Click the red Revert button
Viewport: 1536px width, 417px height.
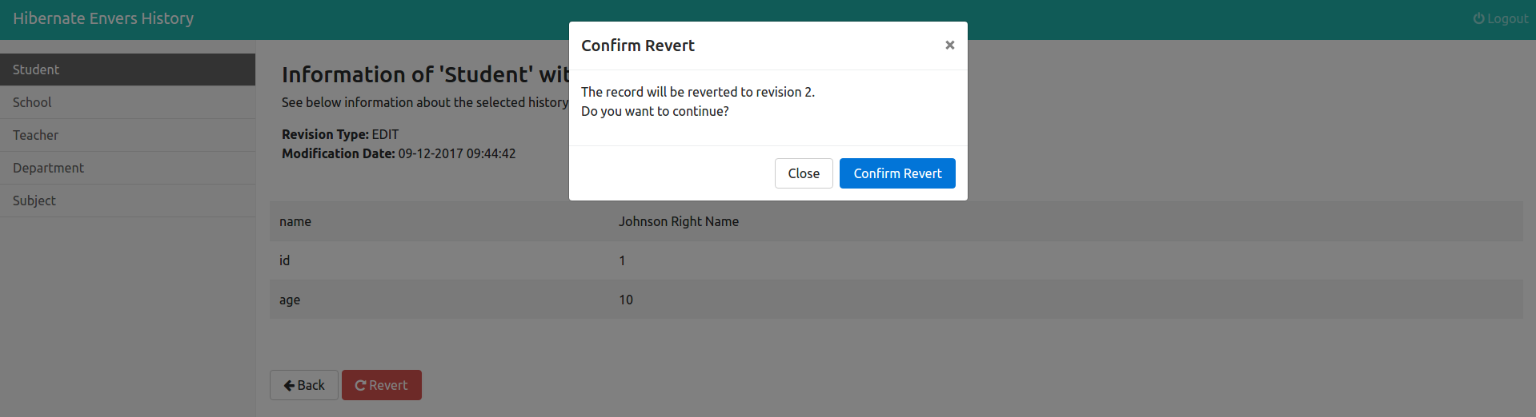(x=382, y=385)
